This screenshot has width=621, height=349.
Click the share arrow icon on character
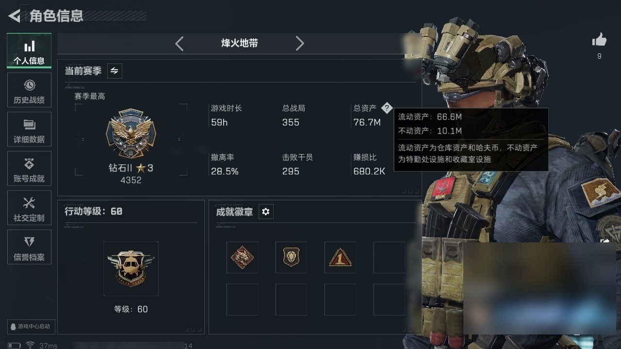pos(605,241)
